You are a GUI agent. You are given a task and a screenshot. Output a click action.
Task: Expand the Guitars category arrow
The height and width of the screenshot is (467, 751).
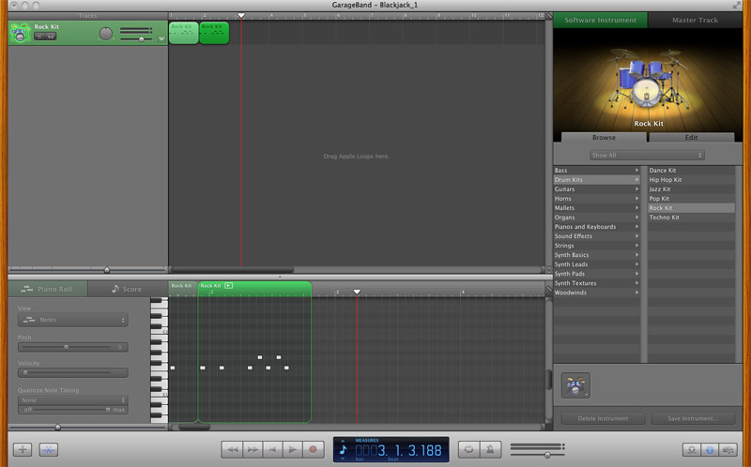tap(637, 189)
